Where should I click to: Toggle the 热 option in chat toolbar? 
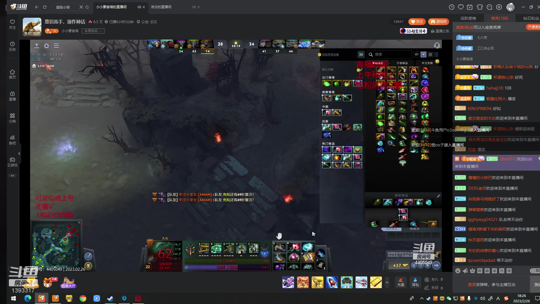pyautogui.click(x=502, y=271)
